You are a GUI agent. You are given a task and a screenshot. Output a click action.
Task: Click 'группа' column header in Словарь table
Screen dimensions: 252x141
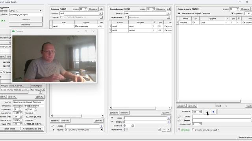click(86, 22)
